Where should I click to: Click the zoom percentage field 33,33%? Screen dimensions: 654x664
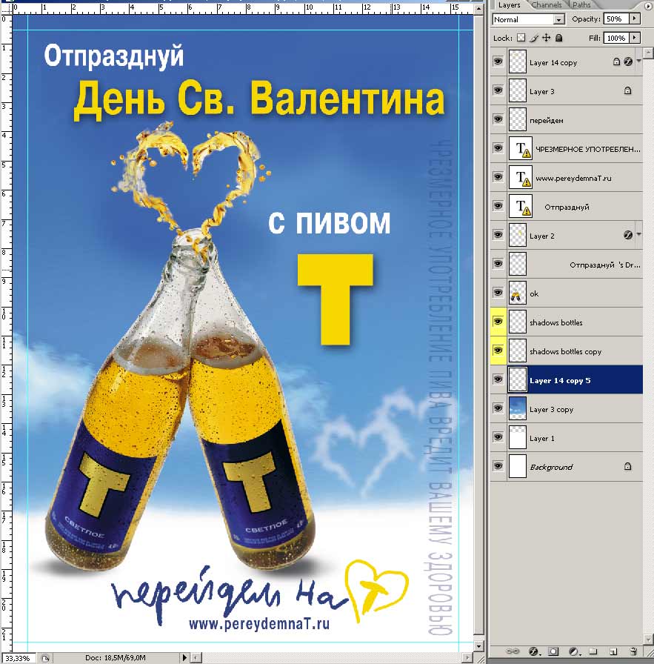point(19,659)
